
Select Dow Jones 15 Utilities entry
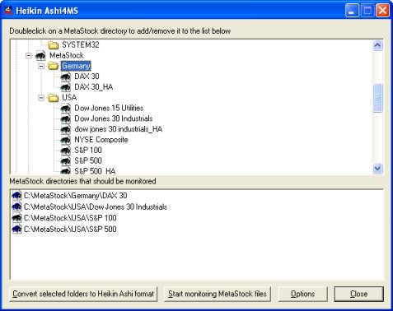(x=109, y=108)
